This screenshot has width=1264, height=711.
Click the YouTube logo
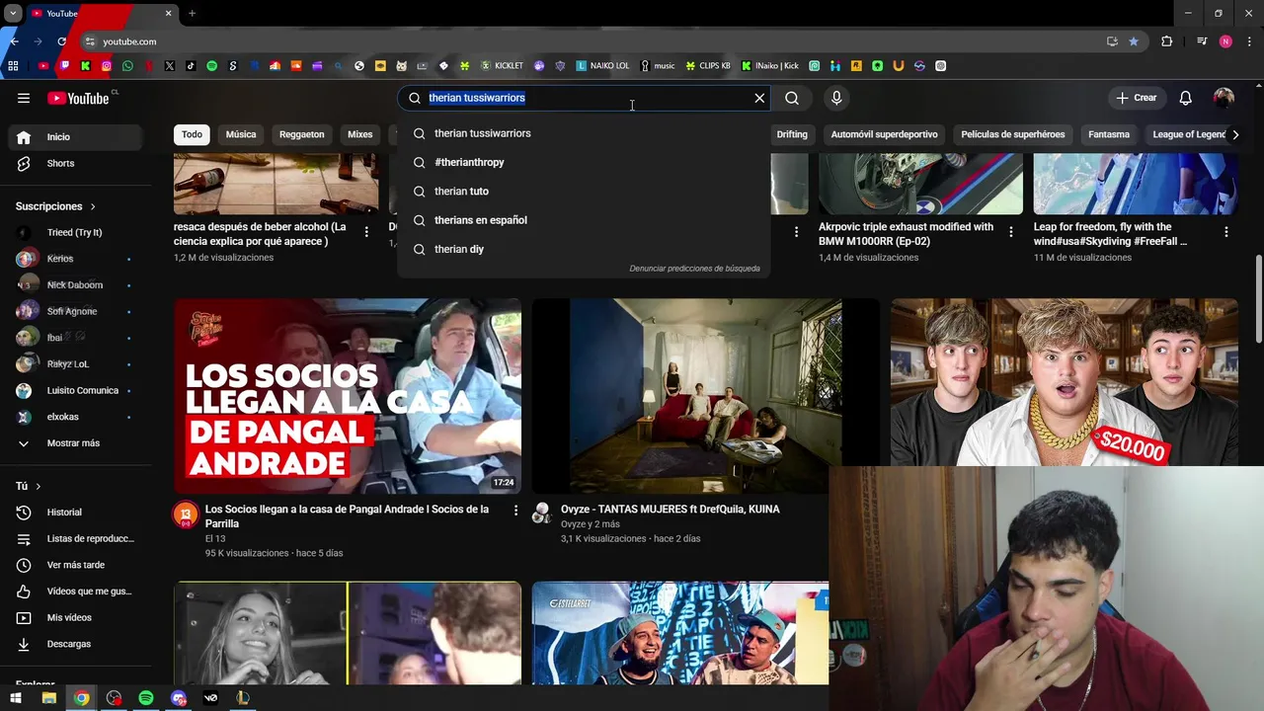[78, 98]
